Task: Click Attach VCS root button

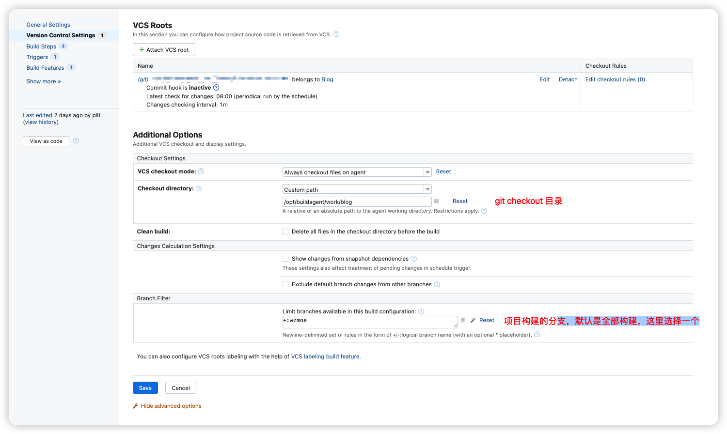Action: pyautogui.click(x=164, y=50)
